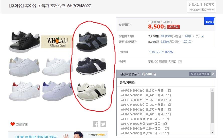Select option 화이트_230 재고 15개

click(x=146, y=90)
